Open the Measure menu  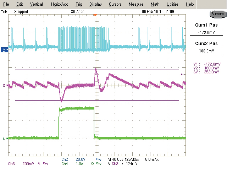[x=136, y=4]
